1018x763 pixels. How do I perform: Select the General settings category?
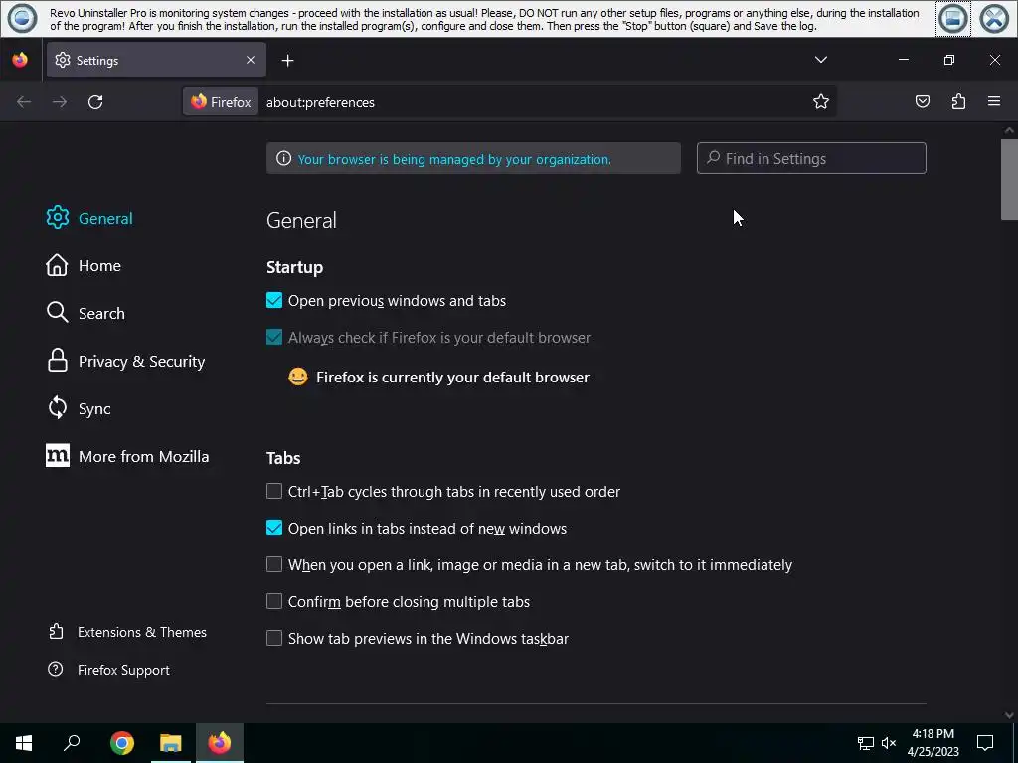pos(89,218)
